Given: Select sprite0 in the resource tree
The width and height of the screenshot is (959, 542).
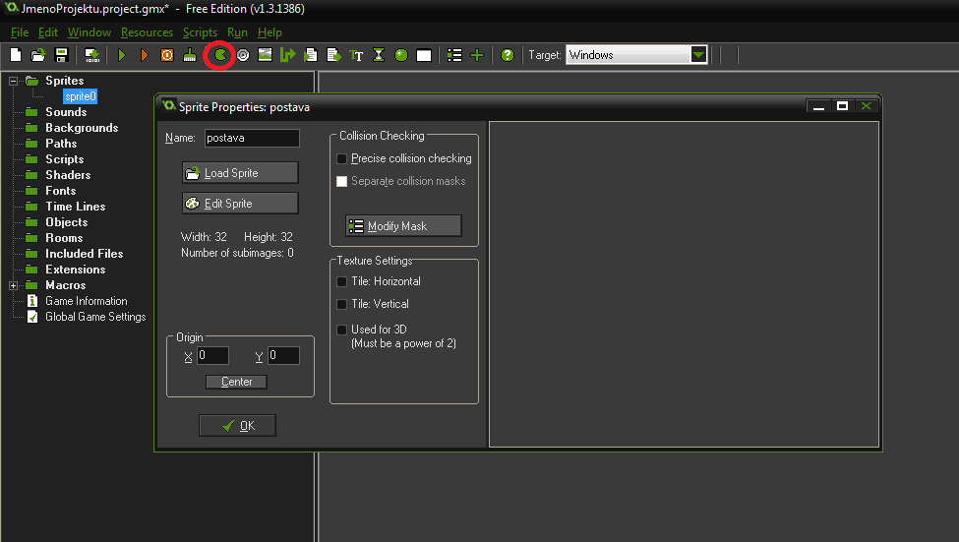Looking at the screenshot, I should (80, 96).
